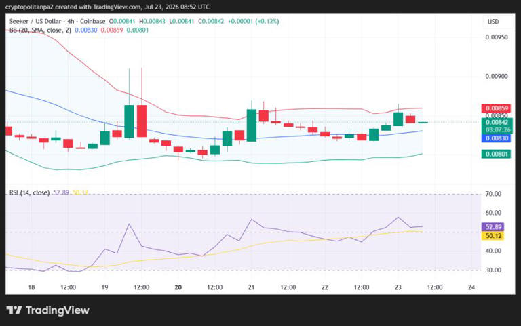Click date 19 on the time axis
This screenshot has height=326, width=521.
[104, 287]
